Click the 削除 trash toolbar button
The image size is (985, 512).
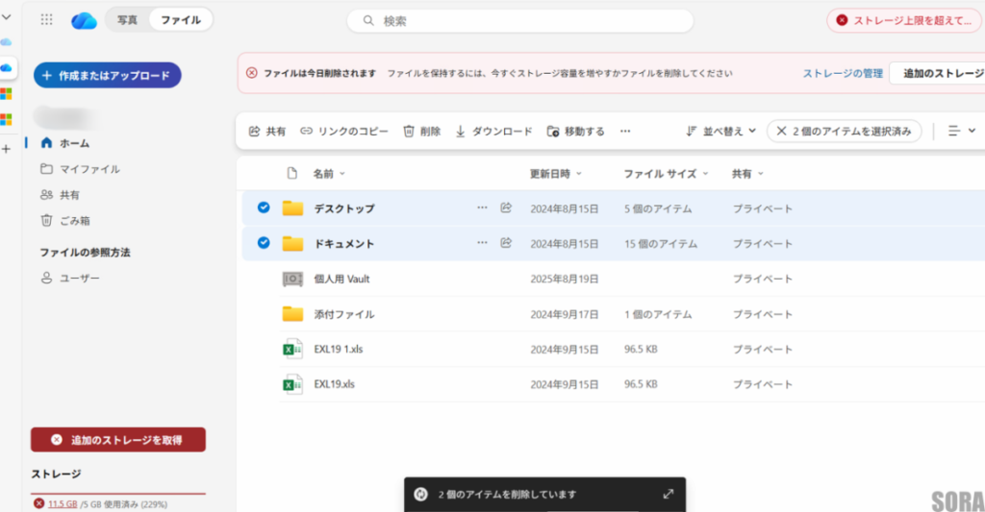coord(421,131)
